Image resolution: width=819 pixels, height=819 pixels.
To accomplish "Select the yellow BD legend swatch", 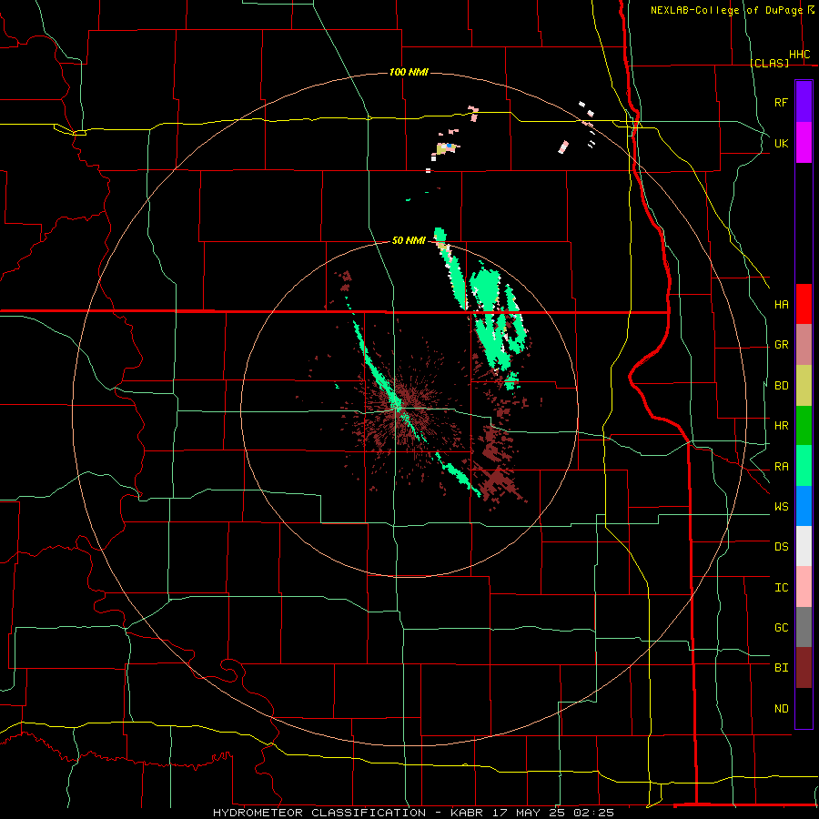I will pos(804,386).
